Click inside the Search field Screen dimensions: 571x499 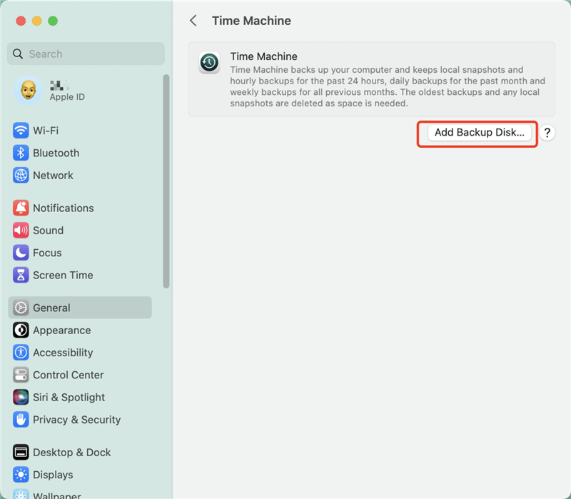(x=86, y=54)
